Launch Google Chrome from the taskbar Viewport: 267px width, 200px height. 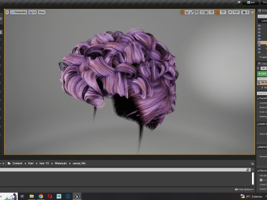tap(41, 196)
